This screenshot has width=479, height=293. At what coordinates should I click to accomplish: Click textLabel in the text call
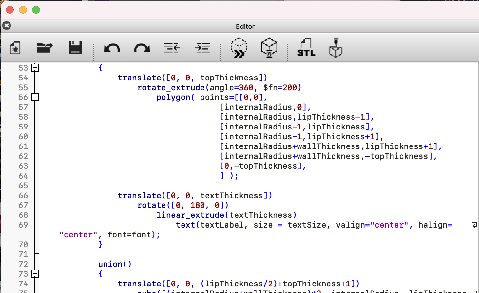(x=222, y=225)
